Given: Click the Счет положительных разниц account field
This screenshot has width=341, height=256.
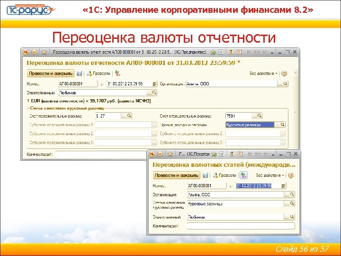Looking at the screenshot, I should pos(108,116).
